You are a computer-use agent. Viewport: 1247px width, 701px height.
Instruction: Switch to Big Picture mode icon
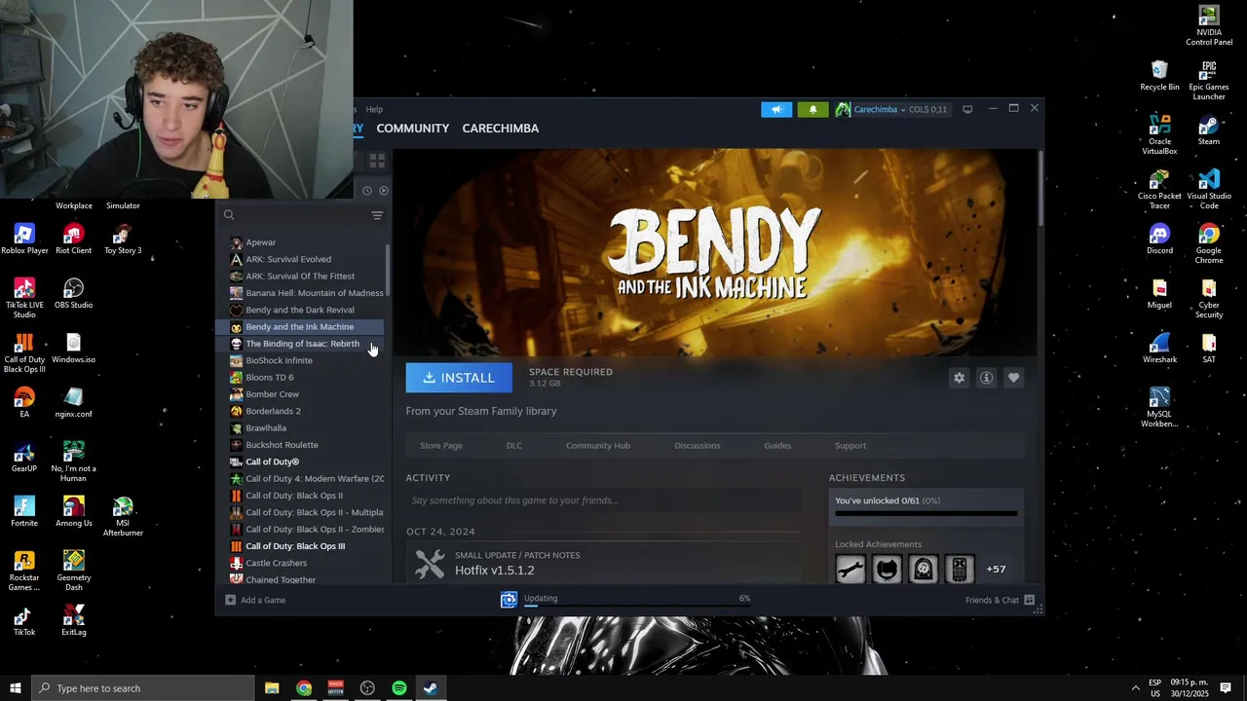[x=967, y=109]
